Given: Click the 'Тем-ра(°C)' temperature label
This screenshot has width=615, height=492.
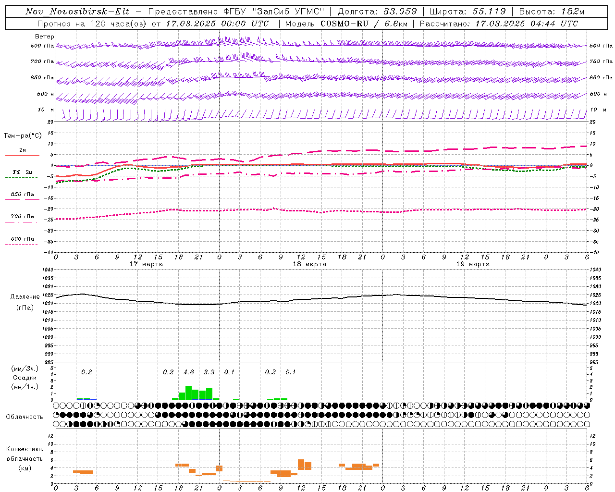Looking at the screenshot, I should click(23, 135).
